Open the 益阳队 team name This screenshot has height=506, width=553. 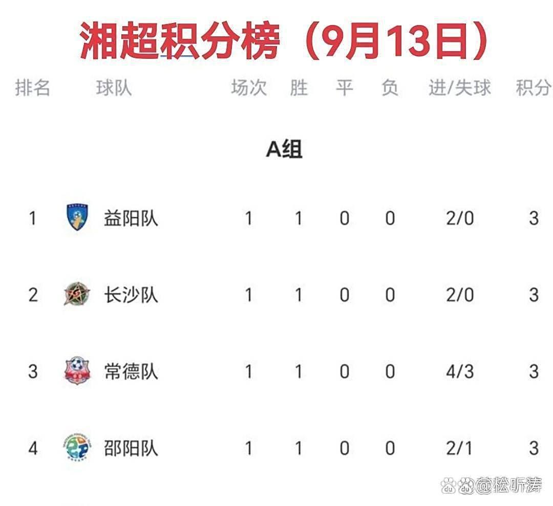(131, 218)
